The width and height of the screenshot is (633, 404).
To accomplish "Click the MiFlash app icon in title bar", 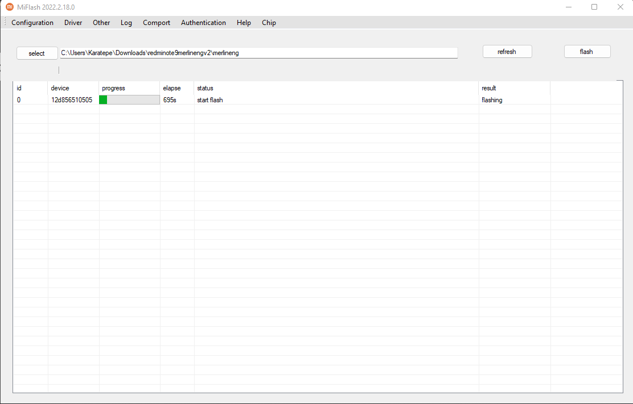I will tap(10, 7).
